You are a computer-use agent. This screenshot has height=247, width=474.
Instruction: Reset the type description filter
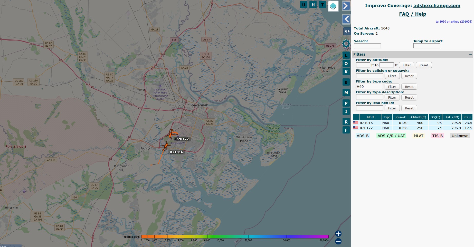(x=409, y=97)
